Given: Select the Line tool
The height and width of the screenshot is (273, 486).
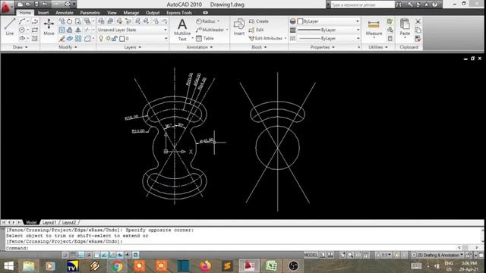Looking at the screenshot, I should [x=10, y=27].
